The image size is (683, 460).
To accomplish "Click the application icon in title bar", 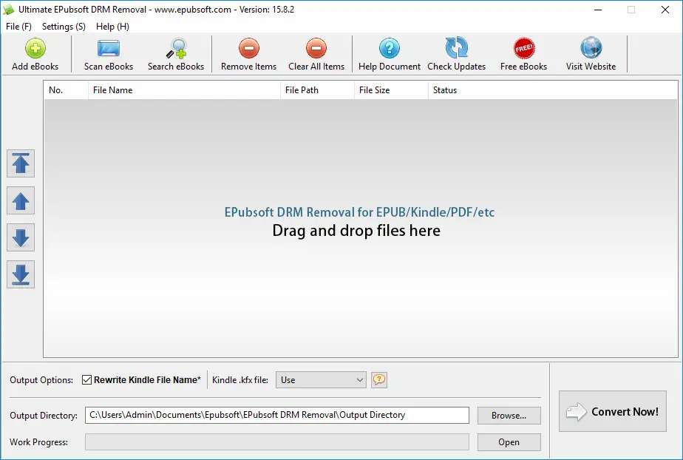I will coord(9,9).
